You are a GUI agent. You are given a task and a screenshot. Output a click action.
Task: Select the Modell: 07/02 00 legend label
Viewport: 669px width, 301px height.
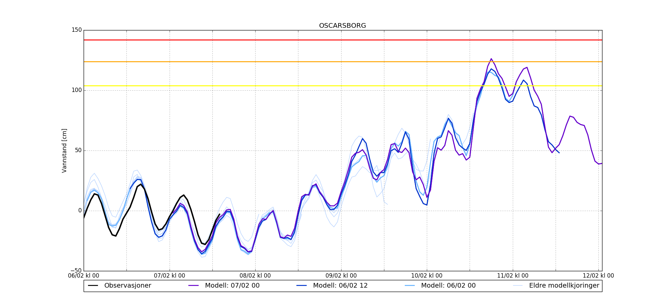232,286
